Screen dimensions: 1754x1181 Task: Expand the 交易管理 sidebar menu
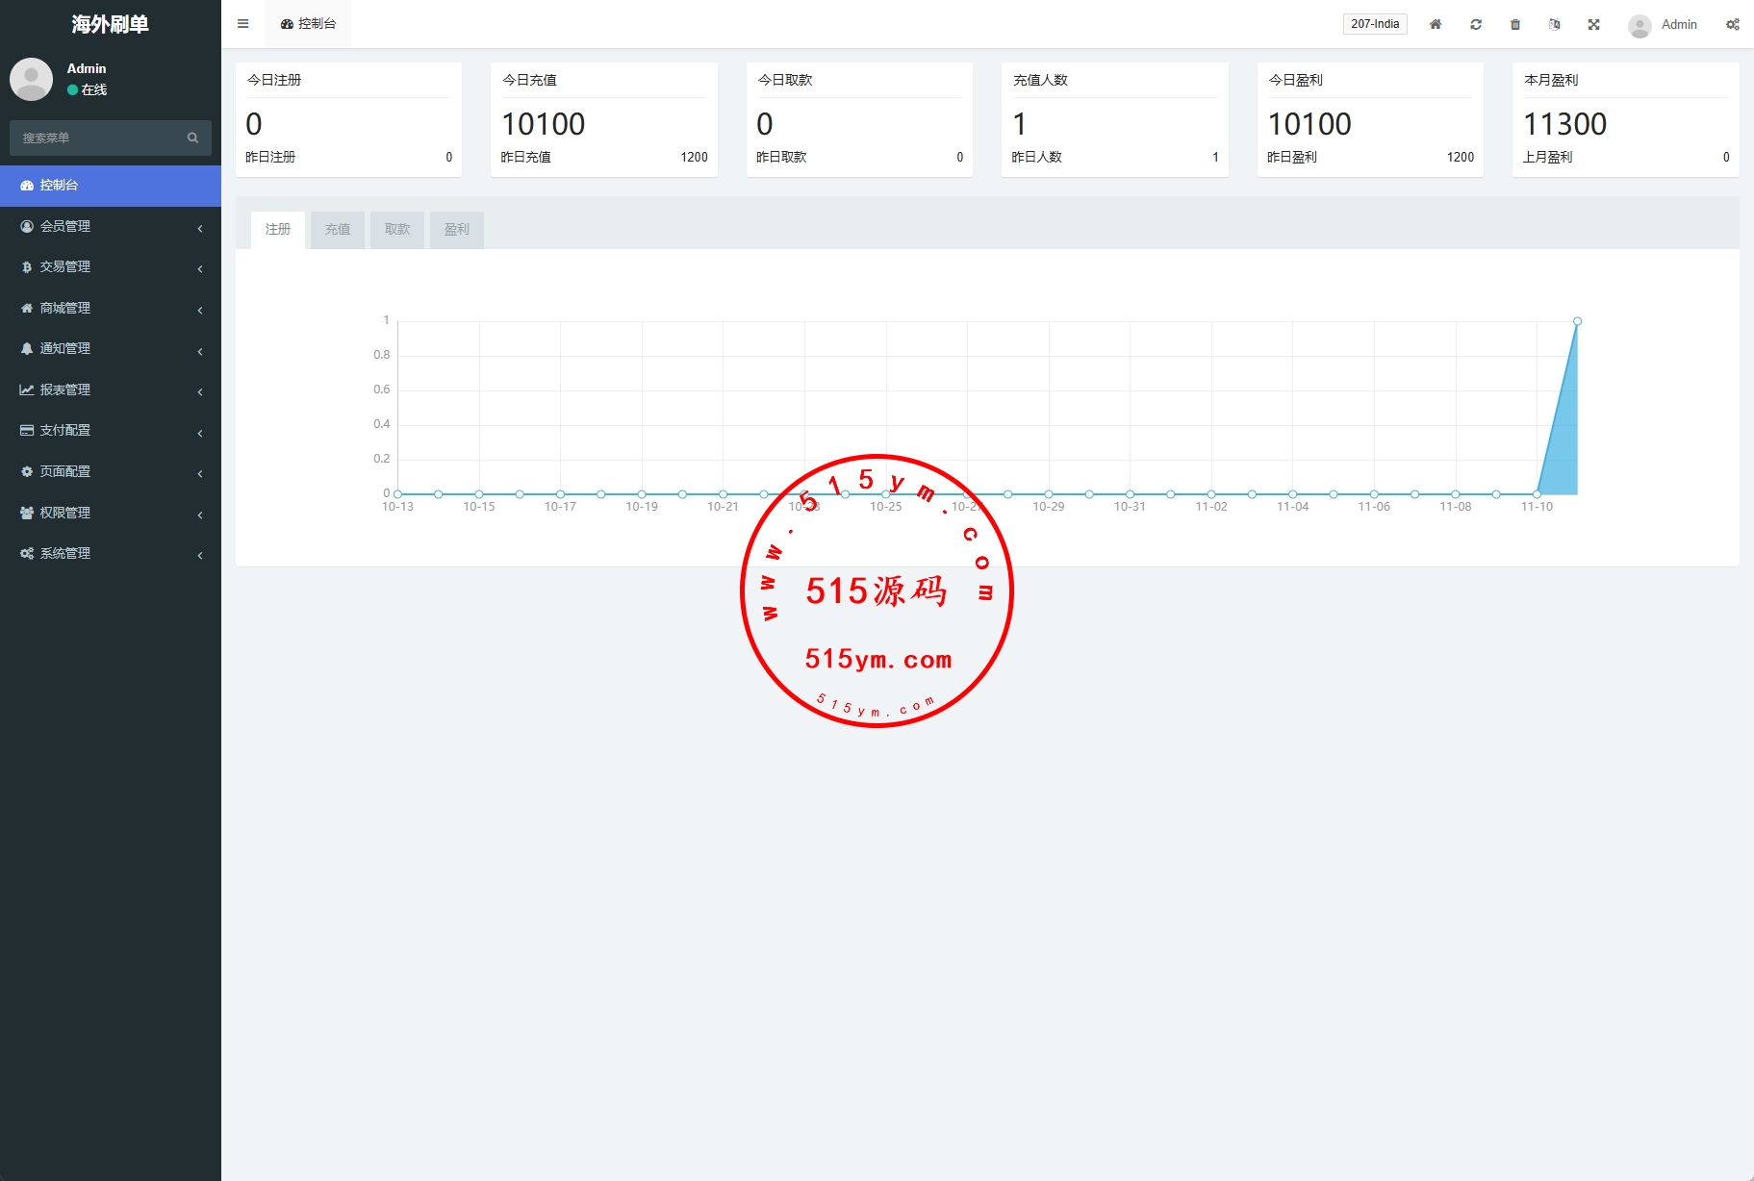(110, 266)
